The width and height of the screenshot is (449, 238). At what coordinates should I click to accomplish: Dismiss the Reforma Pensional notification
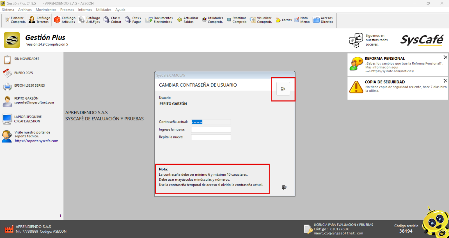pyautogui.click(x=445, y=57)
